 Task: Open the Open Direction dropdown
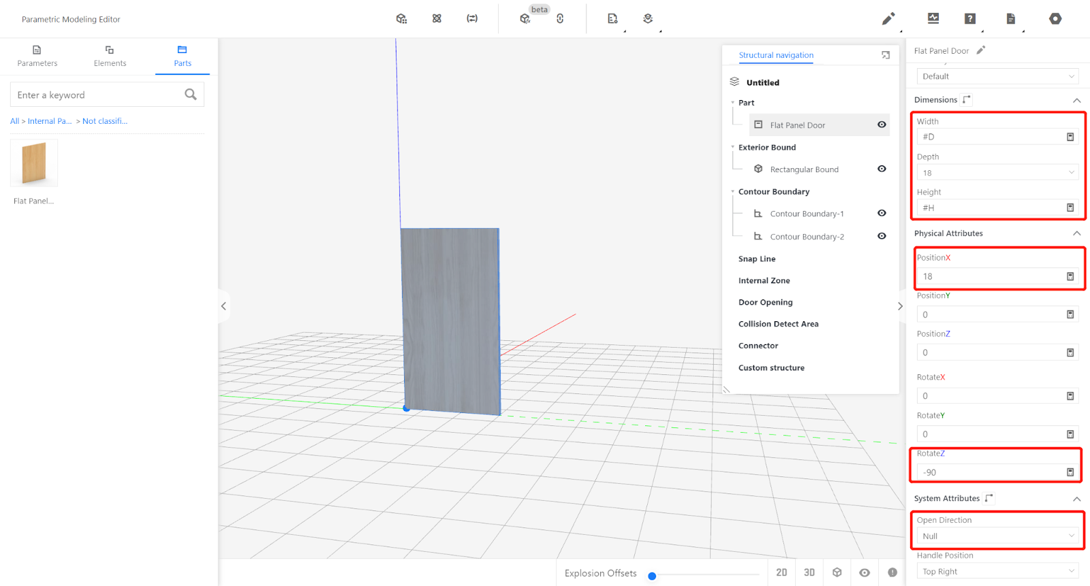click(997, 536)
